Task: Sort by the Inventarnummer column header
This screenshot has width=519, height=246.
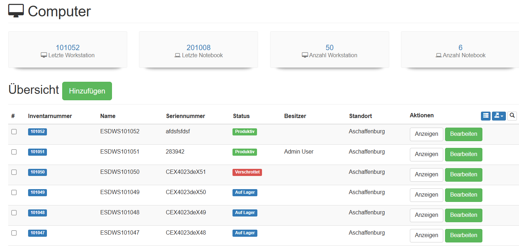Action: coord(50,116)
